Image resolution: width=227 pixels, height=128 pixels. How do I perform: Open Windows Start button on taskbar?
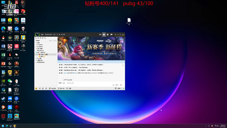coord(3,126)
